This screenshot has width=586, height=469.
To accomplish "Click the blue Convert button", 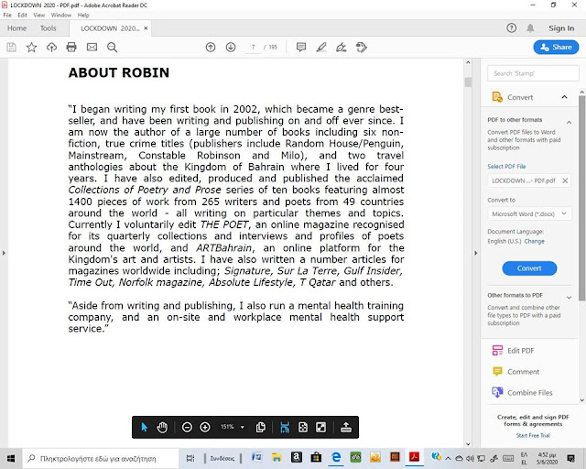I will 529,268.
